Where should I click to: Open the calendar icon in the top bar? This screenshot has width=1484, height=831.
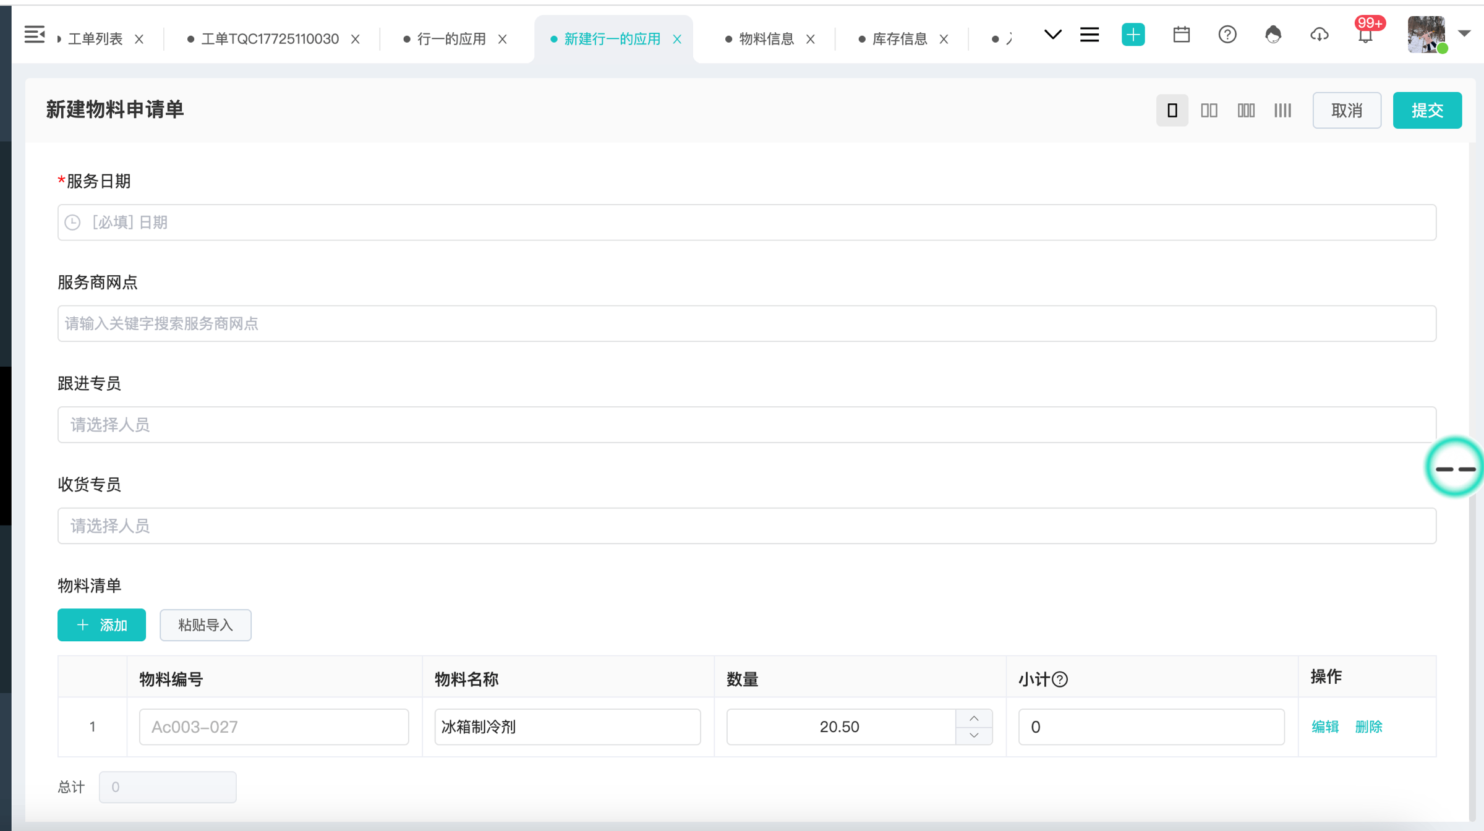click(x=1181, y=35)
